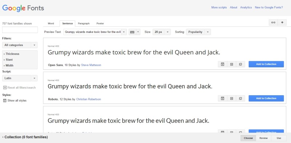Click the Roboto preview sentence

130,87
